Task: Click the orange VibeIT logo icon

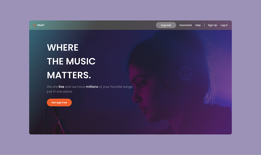Action: 34,25
